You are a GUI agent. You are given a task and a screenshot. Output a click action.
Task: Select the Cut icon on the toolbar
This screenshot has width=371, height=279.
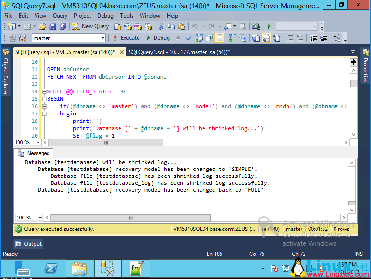(x=161, y=26)
